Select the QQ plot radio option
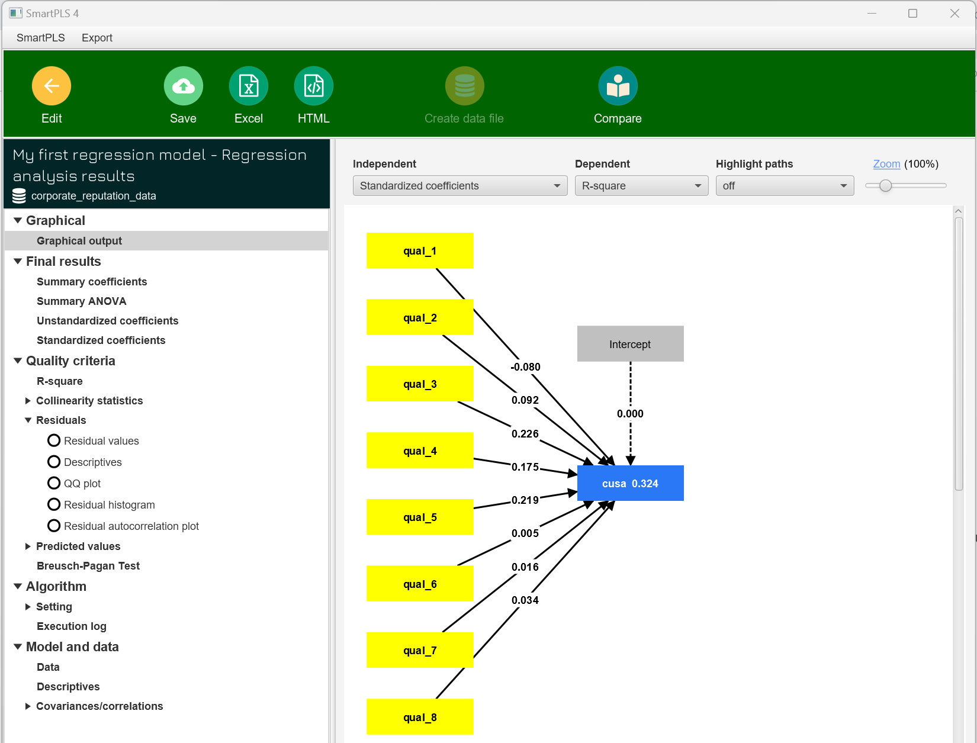Image resolution: width=977 pixels, height=743 pixels. tap(54, 483)
